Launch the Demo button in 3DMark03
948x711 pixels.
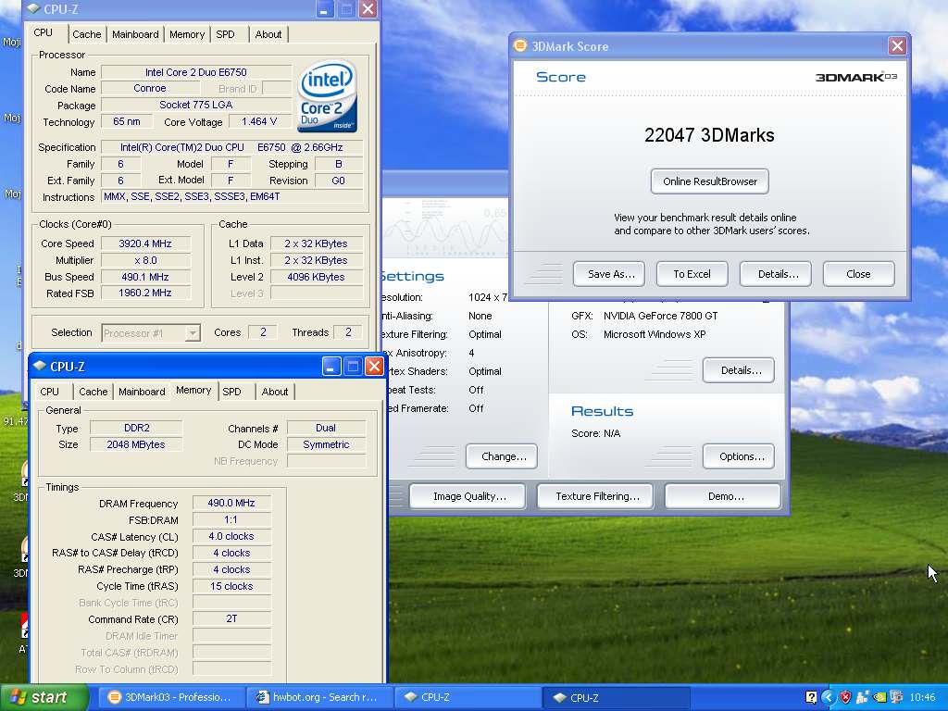click(x=723, y=496)
